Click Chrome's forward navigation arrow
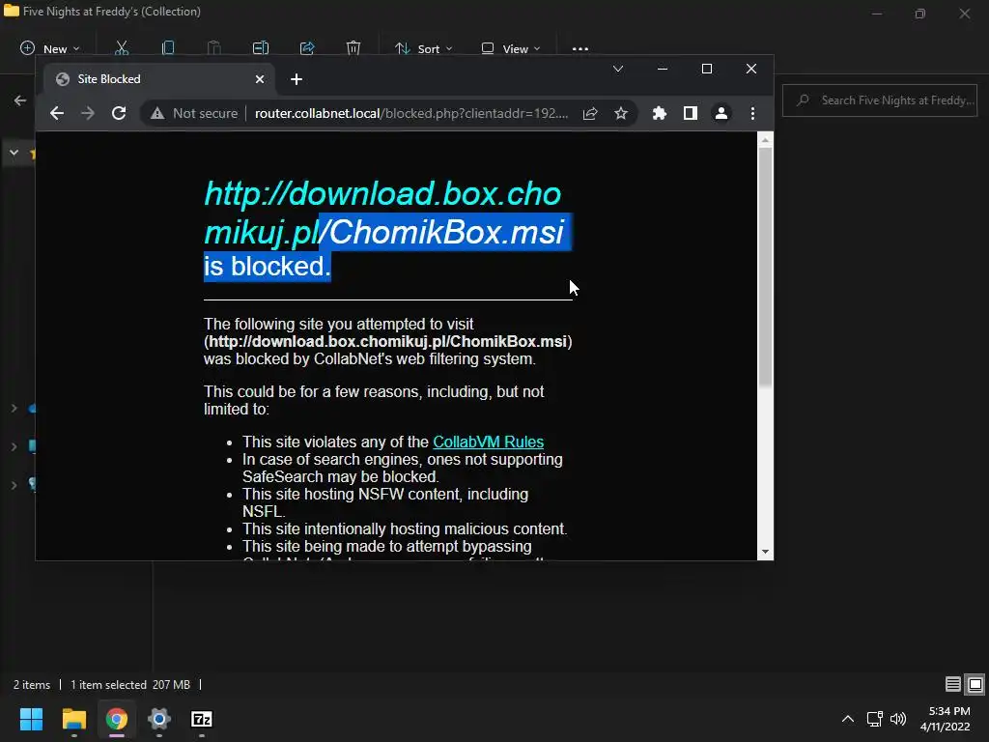 88,114
